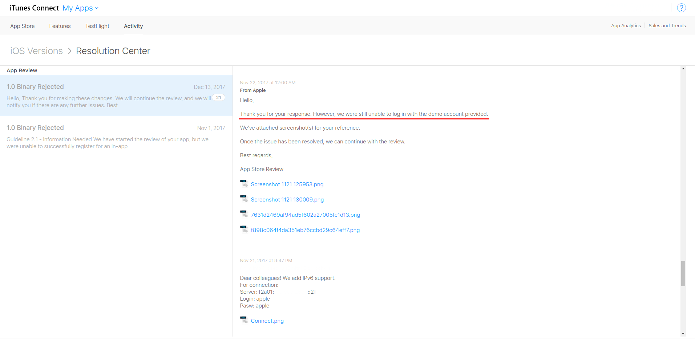Click the breadcrumb chevron after iOS Versions
The image size is (695, 342).
pos(69,51)
